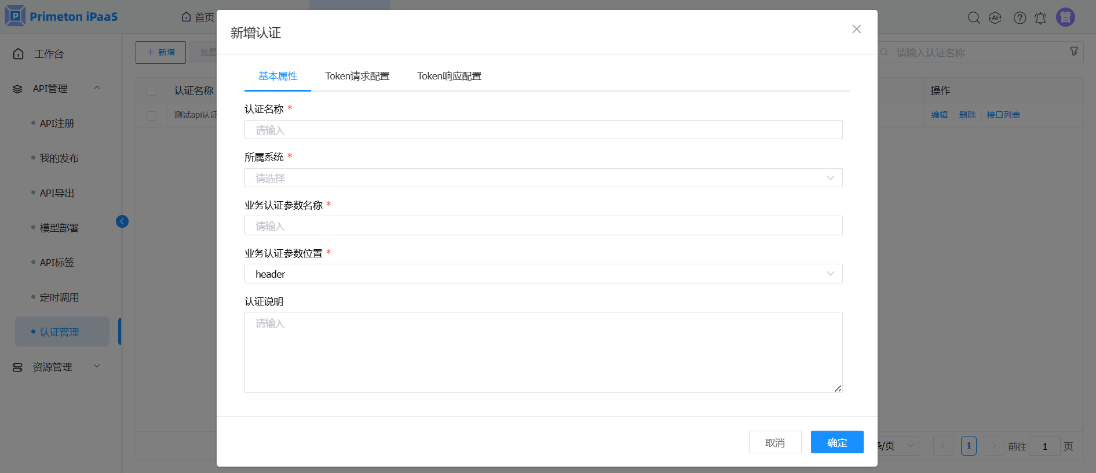Image resolution: width=1096 pixels, height=473 pixels.
Task: Click the Primeton iPaaS logo
Action: [61, 16]
